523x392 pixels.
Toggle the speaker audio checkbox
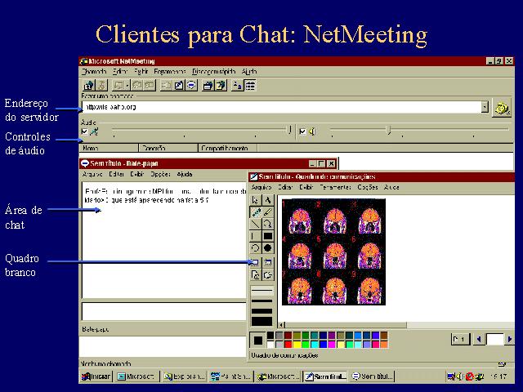point(302,131)
